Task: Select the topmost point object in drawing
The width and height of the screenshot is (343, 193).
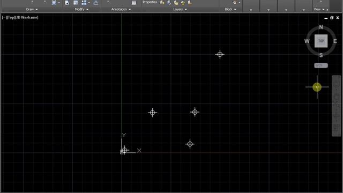Action: tap(220, 54)
